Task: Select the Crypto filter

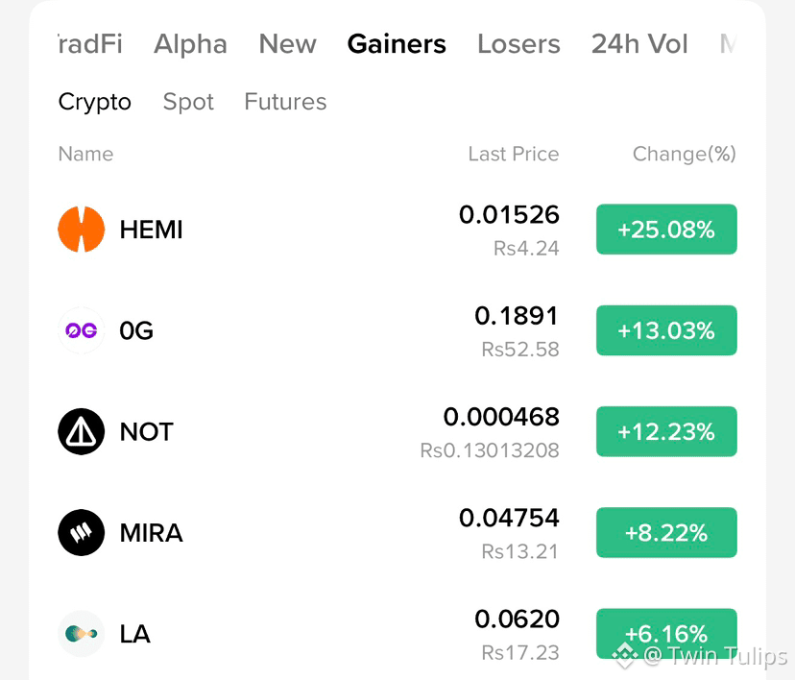Action: coord(95,102)
